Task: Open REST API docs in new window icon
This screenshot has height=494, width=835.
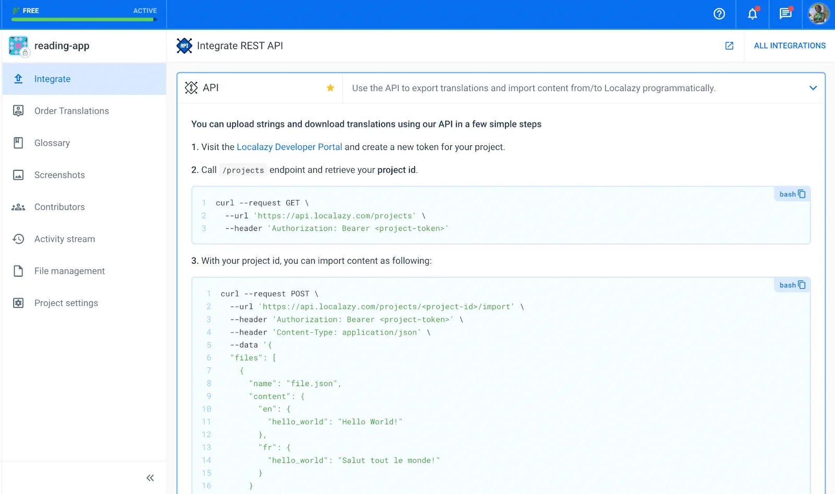Action: 729,46
